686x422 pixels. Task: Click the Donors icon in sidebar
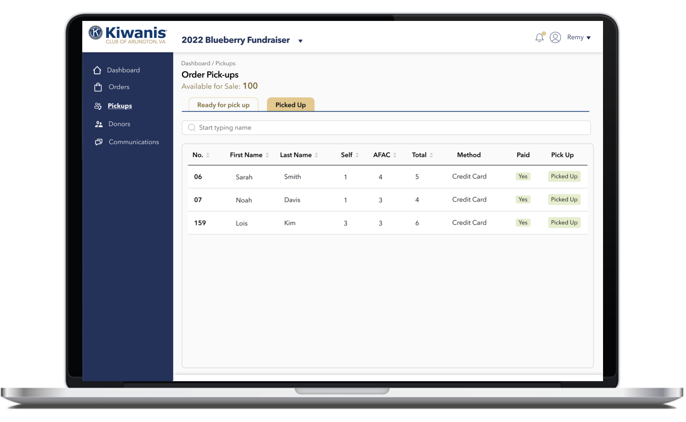pyautogui.click(x=98, y=124)
